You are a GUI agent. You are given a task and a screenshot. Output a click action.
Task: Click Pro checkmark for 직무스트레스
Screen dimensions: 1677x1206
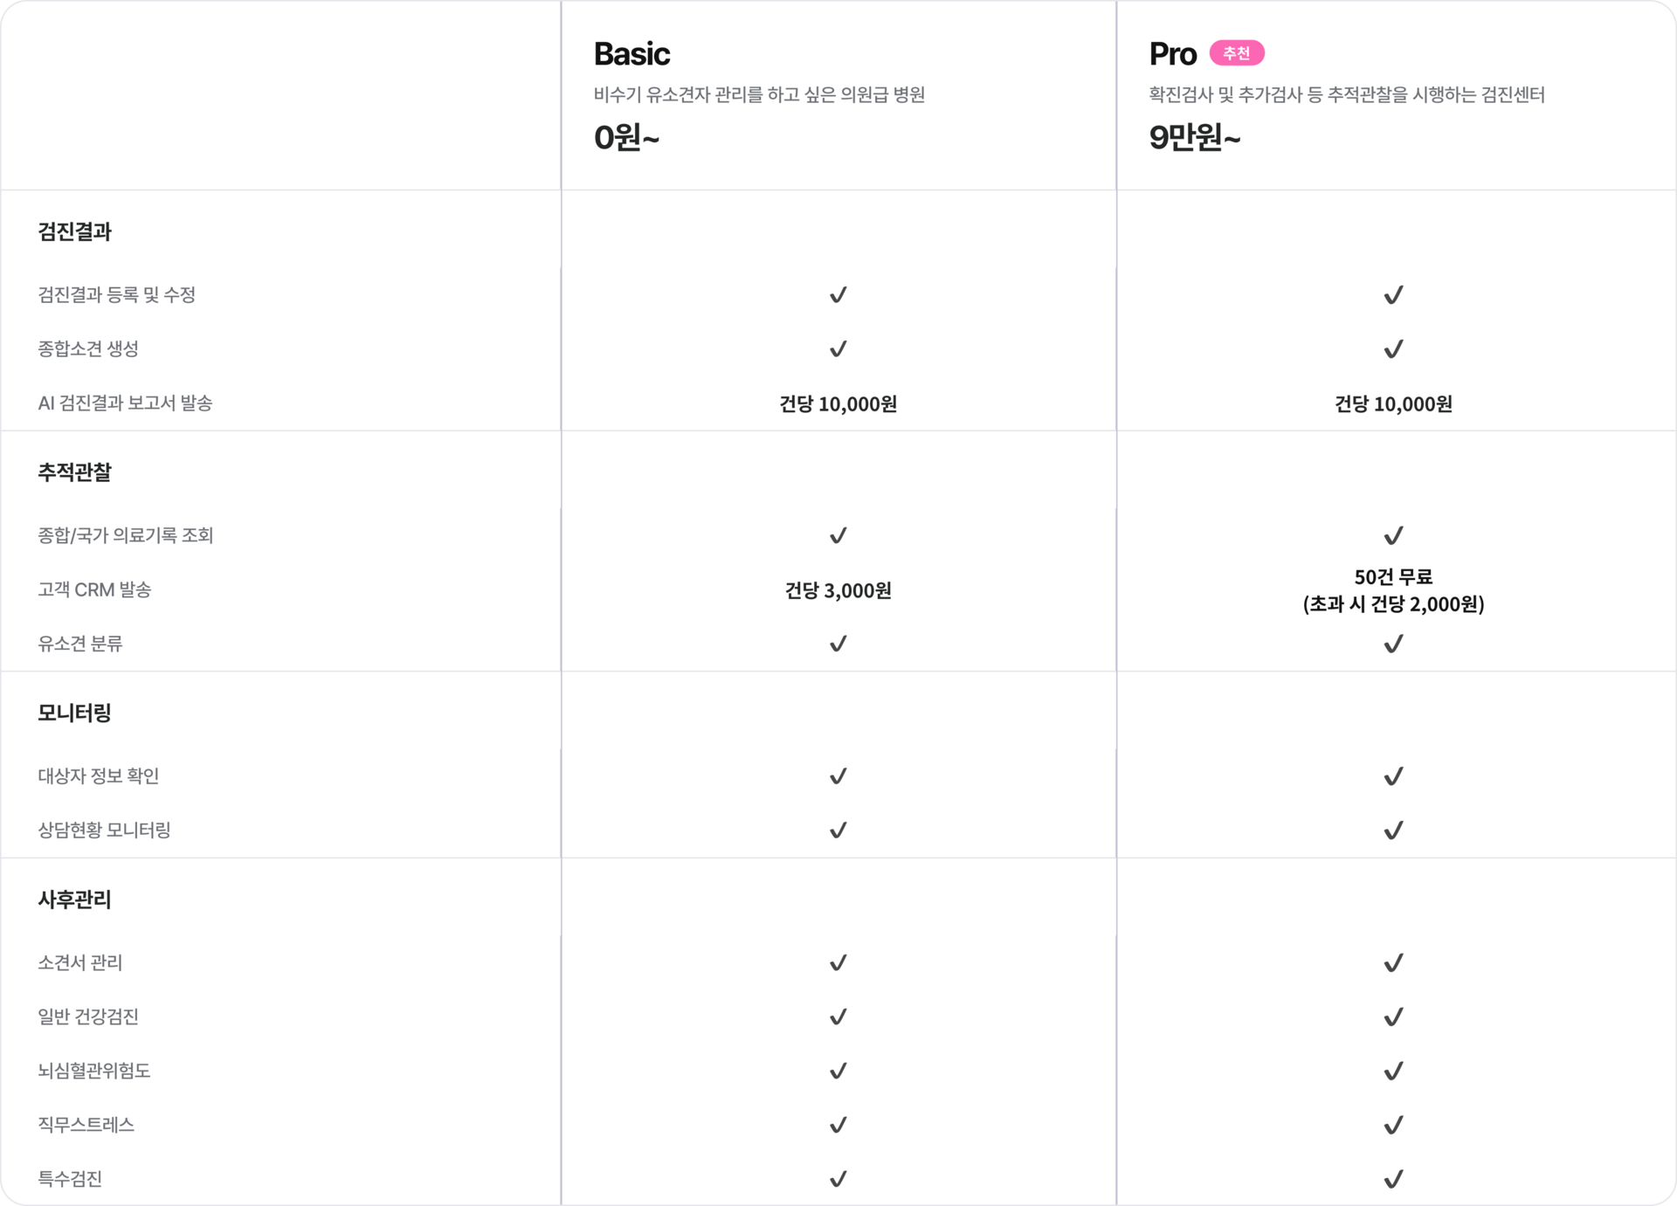[x=1393, y=1125]
